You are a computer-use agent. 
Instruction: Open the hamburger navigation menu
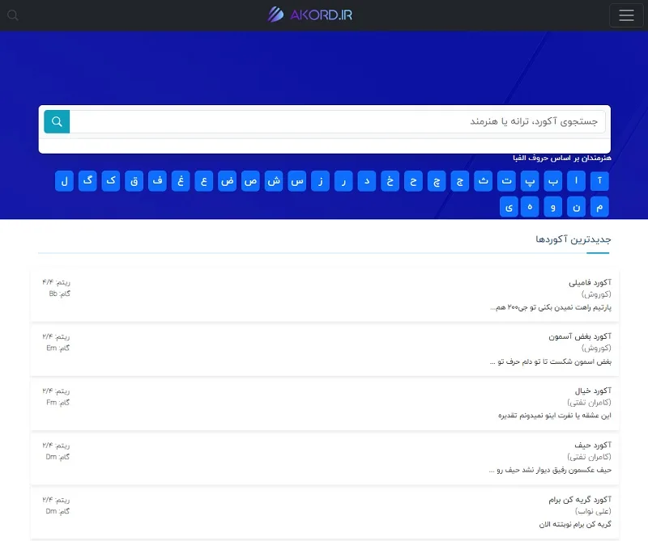(626, 15)
